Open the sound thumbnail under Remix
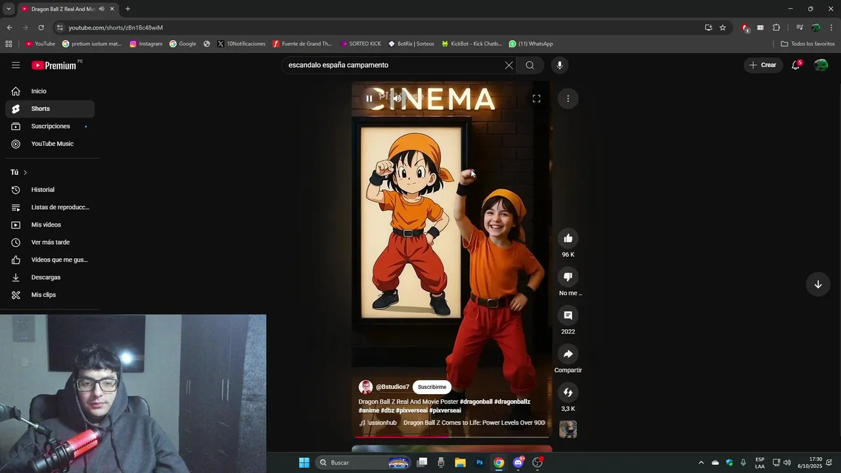Viewport: 841px width, 473px height. click(x=568, y=429)
